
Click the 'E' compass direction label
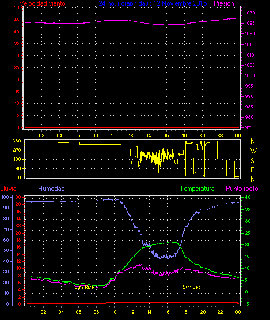(252, 170)
